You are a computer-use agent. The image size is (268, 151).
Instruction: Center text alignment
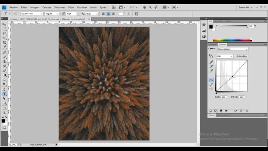point(108,14)
